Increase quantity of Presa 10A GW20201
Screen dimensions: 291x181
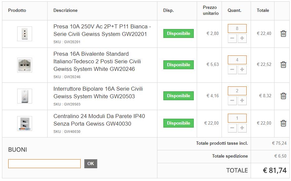242,38
